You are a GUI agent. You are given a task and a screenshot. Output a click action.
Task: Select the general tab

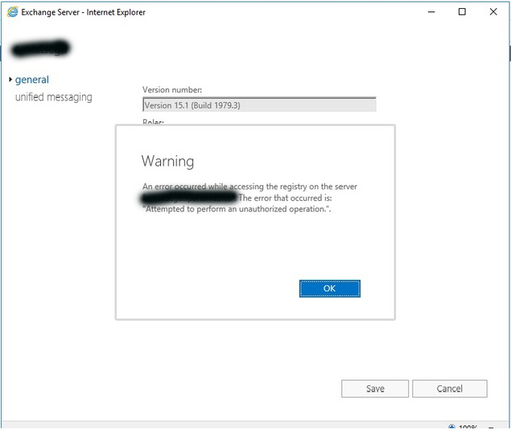32,80
